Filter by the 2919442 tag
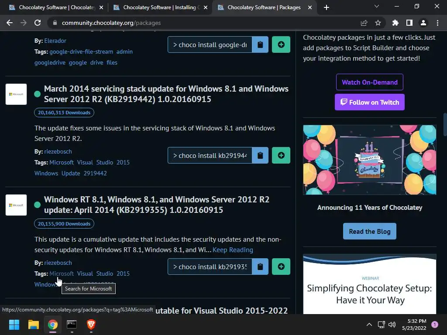This screenshot has width=447, height=335. tap(95, 173)
